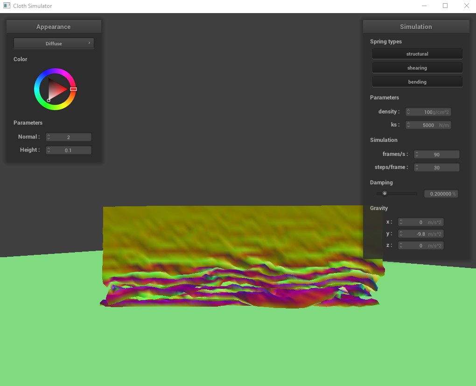The width and height of the screenshot is (476, 386).
Task: Close the Cloth Simulator window
Action: pyautogui.click(x=467, y=6)
